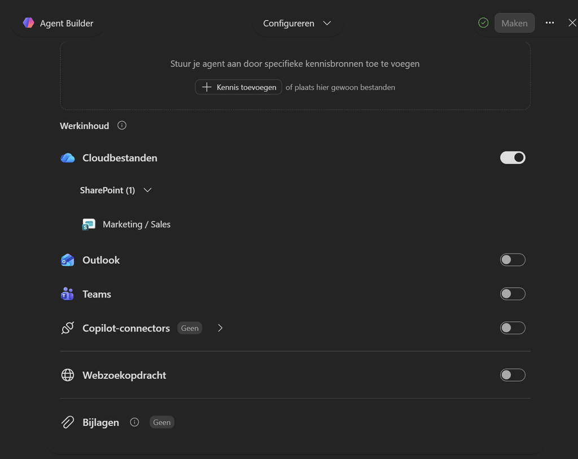
Task: Click the Kennis toevoegen button
Action: coord(239,87)
